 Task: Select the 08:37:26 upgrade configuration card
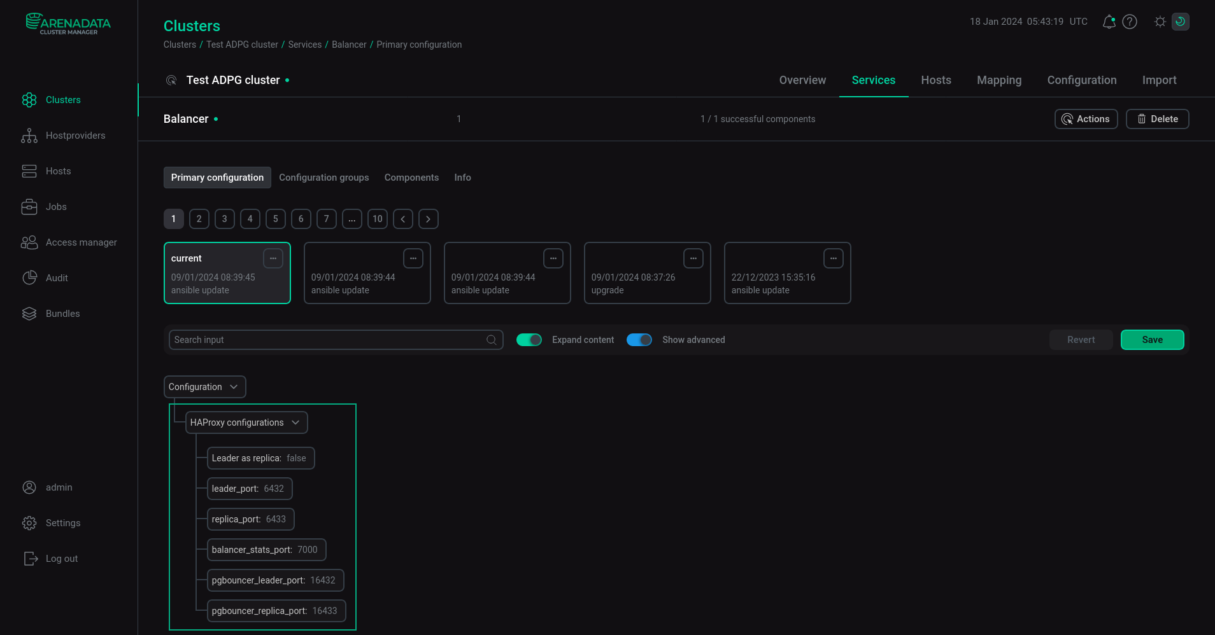tap(648, 273)
